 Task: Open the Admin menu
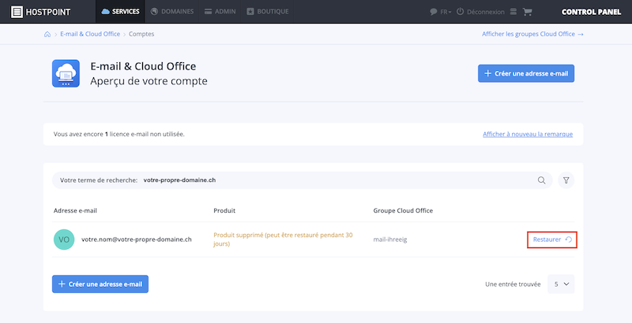[x=220, y=12]
